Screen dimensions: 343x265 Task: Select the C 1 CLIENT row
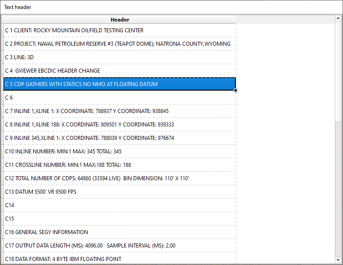(x=120, y=30)
